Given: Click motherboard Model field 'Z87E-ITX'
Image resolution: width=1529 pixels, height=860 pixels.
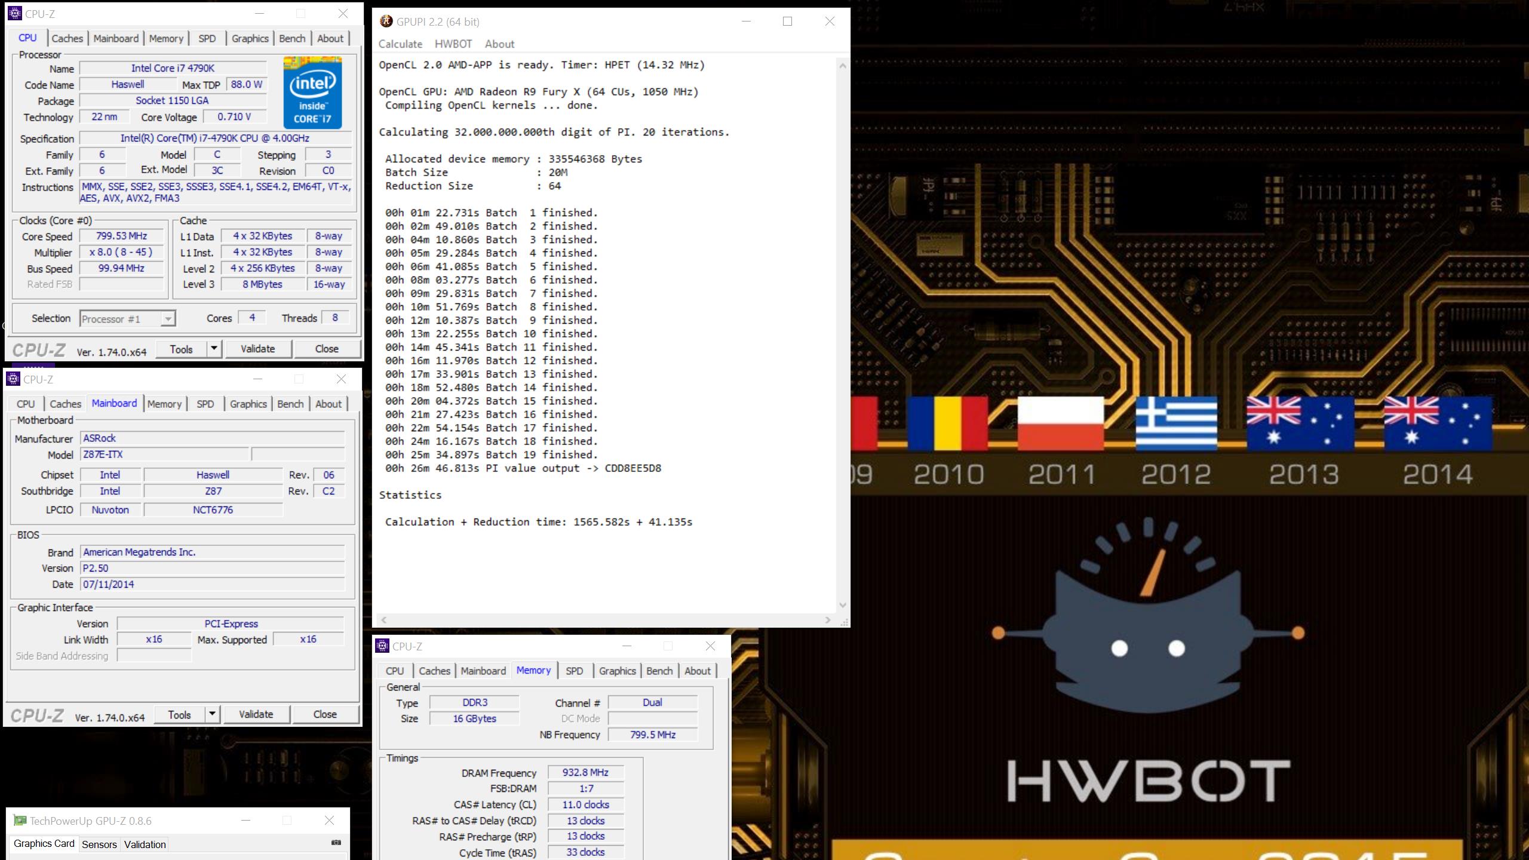Looking at the screenshot, I should (x=164, y=454).
